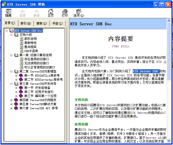Click the 内容提要 page title
Viewport: 173px width, 145px height.
click(121, 39)
